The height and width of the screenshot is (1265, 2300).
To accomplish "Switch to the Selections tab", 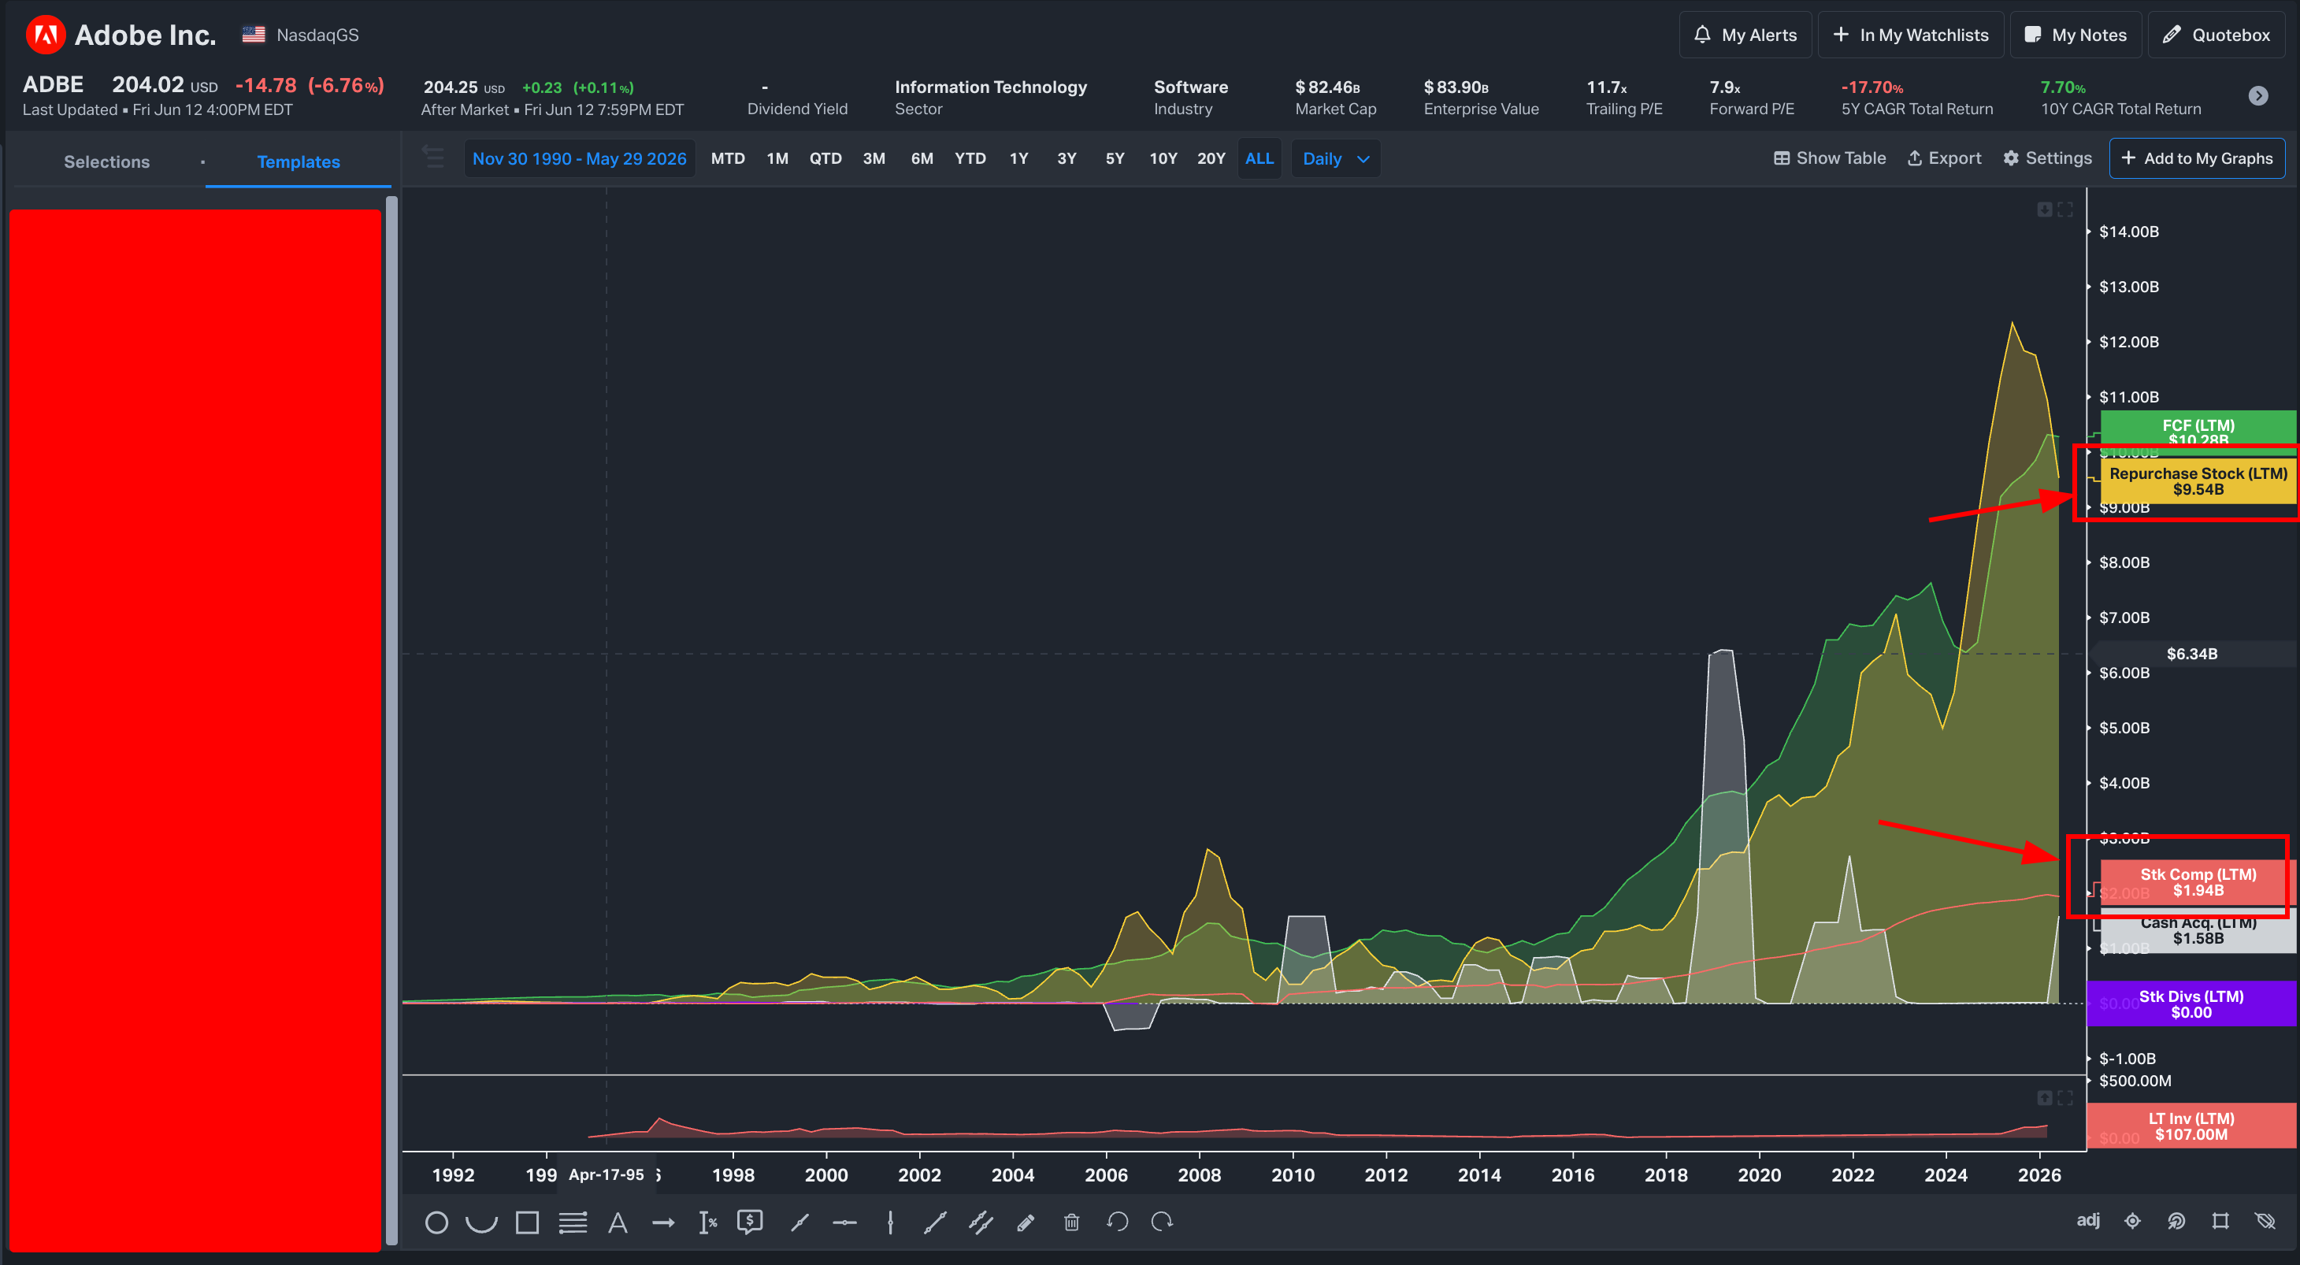I will click(107, 161).
